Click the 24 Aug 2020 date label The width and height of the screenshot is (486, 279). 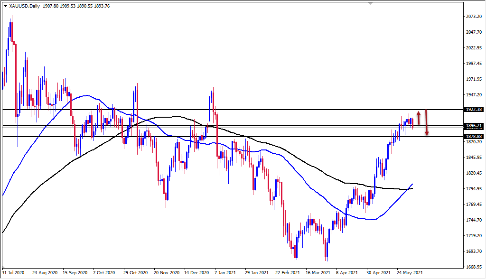[x=45, y=273]
